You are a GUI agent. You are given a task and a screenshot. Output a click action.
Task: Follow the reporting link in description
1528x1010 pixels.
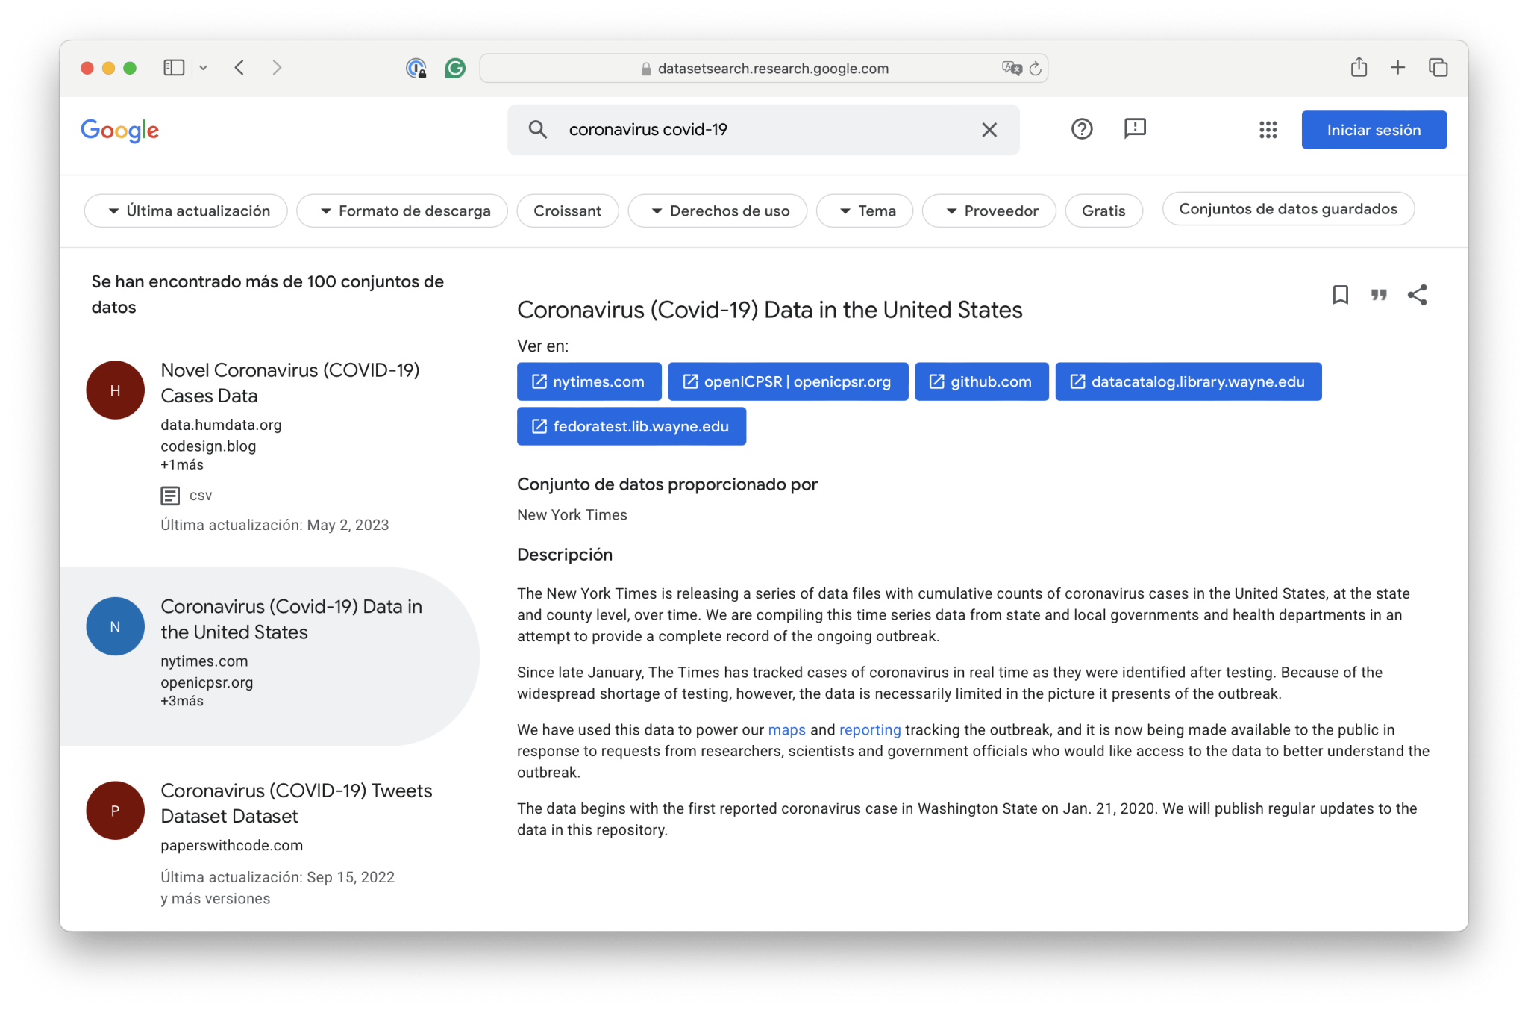point(870,729)
